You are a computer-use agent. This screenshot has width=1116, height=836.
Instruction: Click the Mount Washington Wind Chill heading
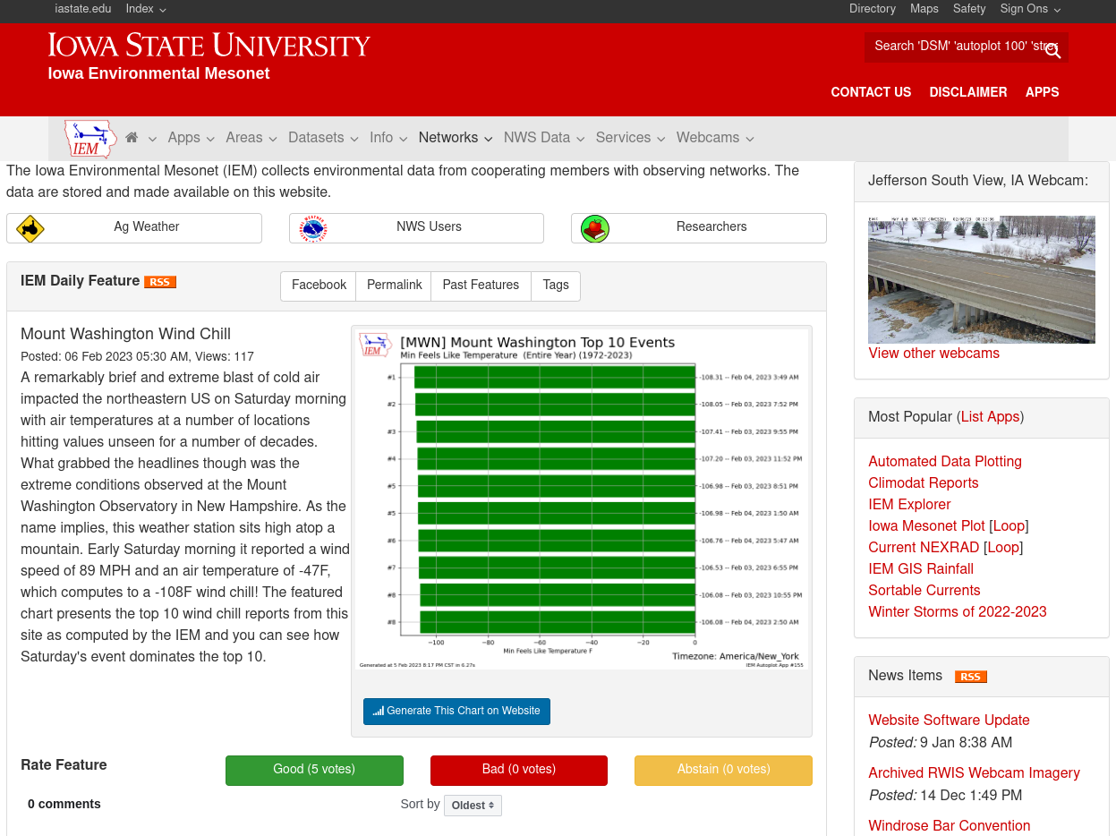coord(125,335)
